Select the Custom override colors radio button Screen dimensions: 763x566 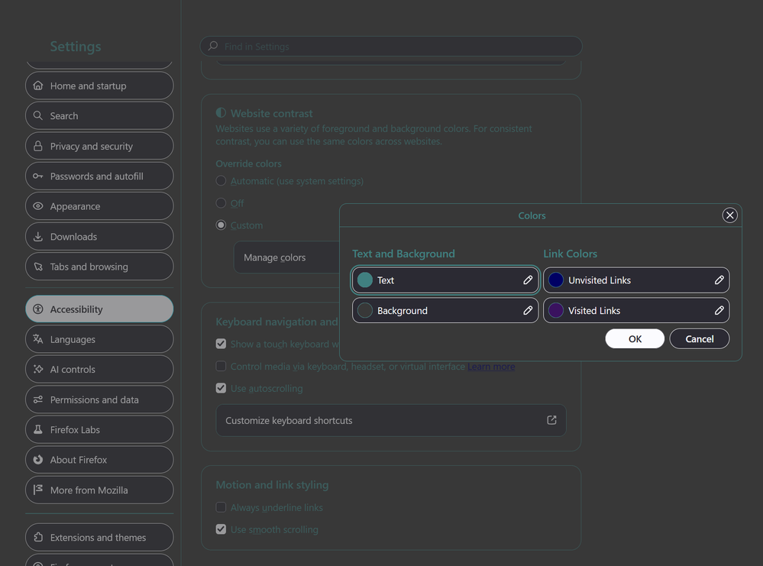tap(221, 225)
